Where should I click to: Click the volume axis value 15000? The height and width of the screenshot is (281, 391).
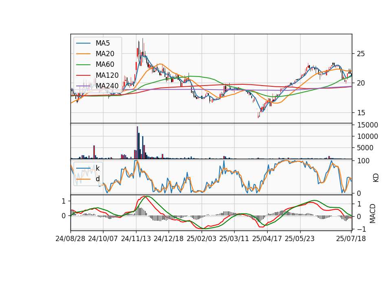(x=367, y=125)
